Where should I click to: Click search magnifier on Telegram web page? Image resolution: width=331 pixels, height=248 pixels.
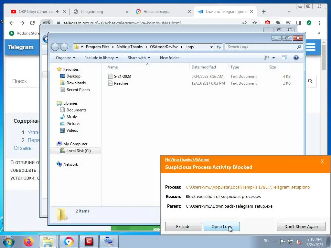point(310,81)
